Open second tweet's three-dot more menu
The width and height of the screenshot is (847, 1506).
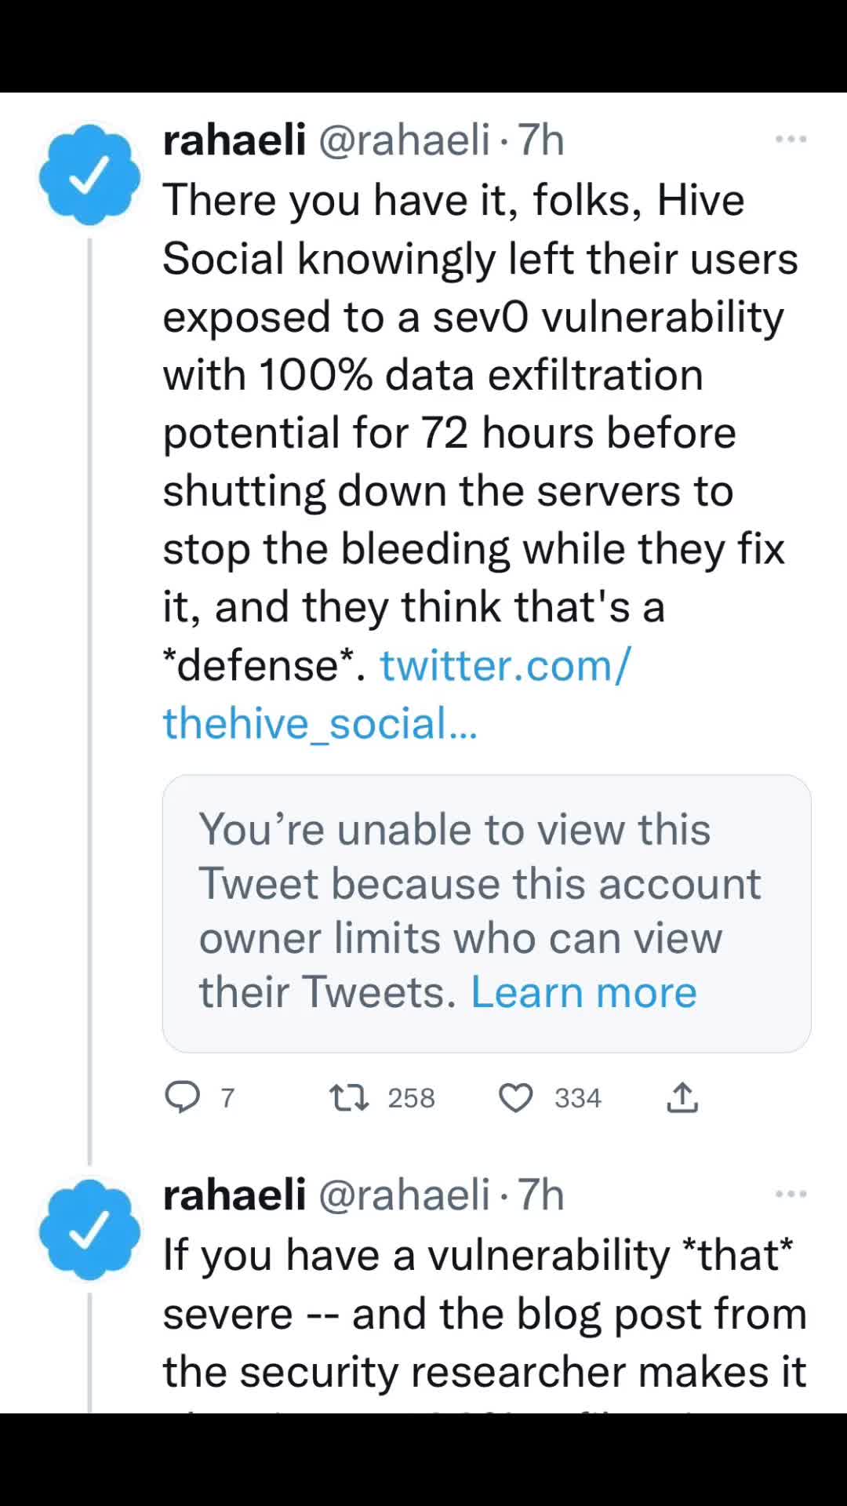(x=791, y=1195)
